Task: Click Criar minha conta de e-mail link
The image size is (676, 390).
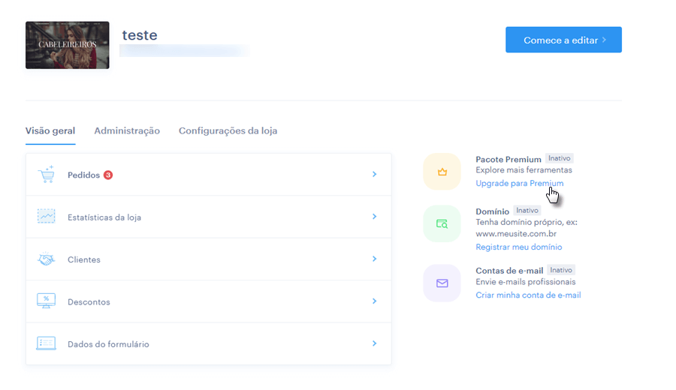Action: tap(528, 295)
